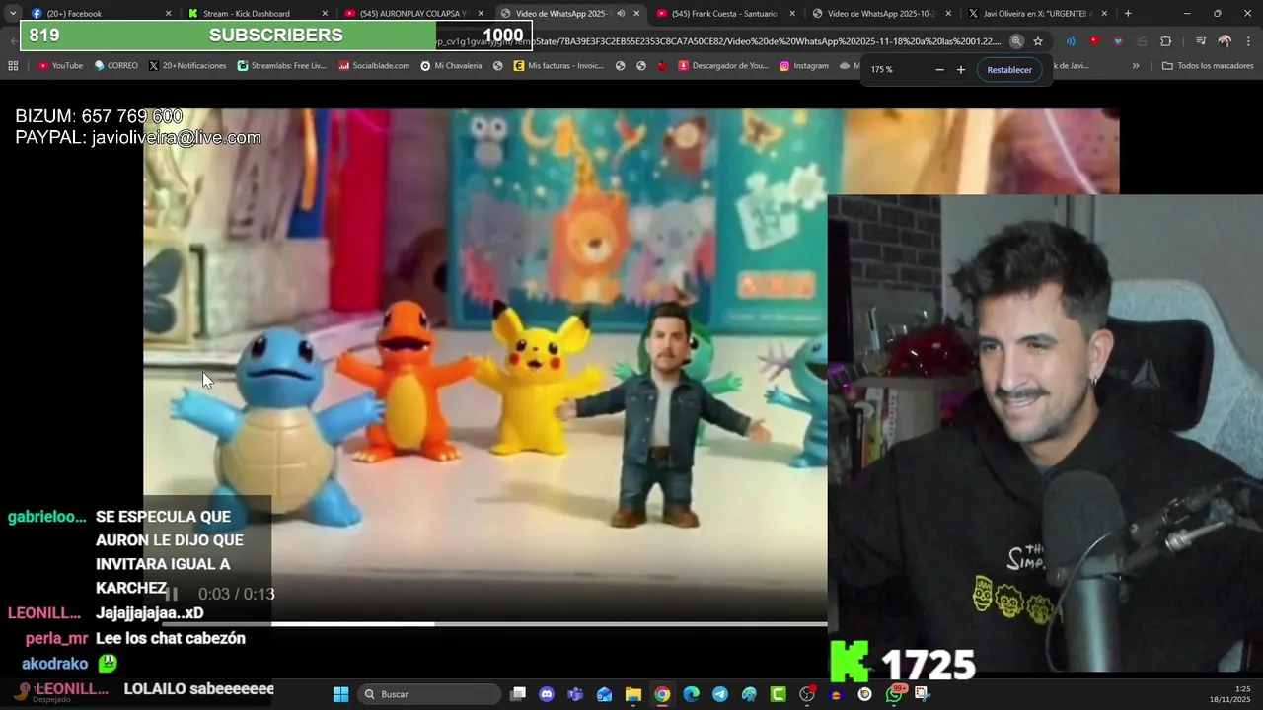1263x710 pixels.
Task: Click the red YouTube extension icon
Action: tap(1094, 41)
